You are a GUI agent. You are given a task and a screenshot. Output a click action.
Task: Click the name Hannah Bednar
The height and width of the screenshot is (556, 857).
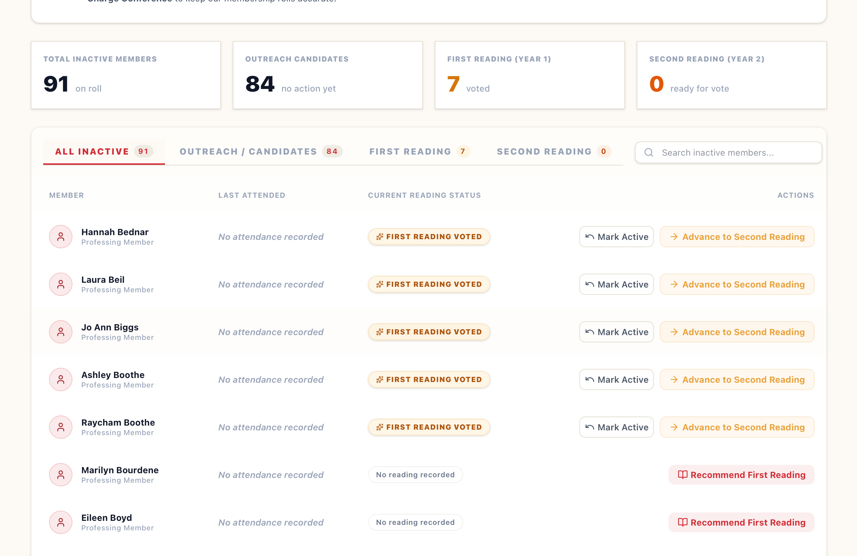[x=115, y=232]
